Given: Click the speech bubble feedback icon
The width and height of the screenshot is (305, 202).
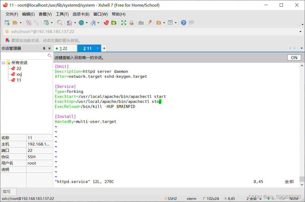Looking at the screenshot, I should (191, 23).
